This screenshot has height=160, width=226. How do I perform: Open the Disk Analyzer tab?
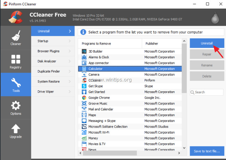pos(53,61)
